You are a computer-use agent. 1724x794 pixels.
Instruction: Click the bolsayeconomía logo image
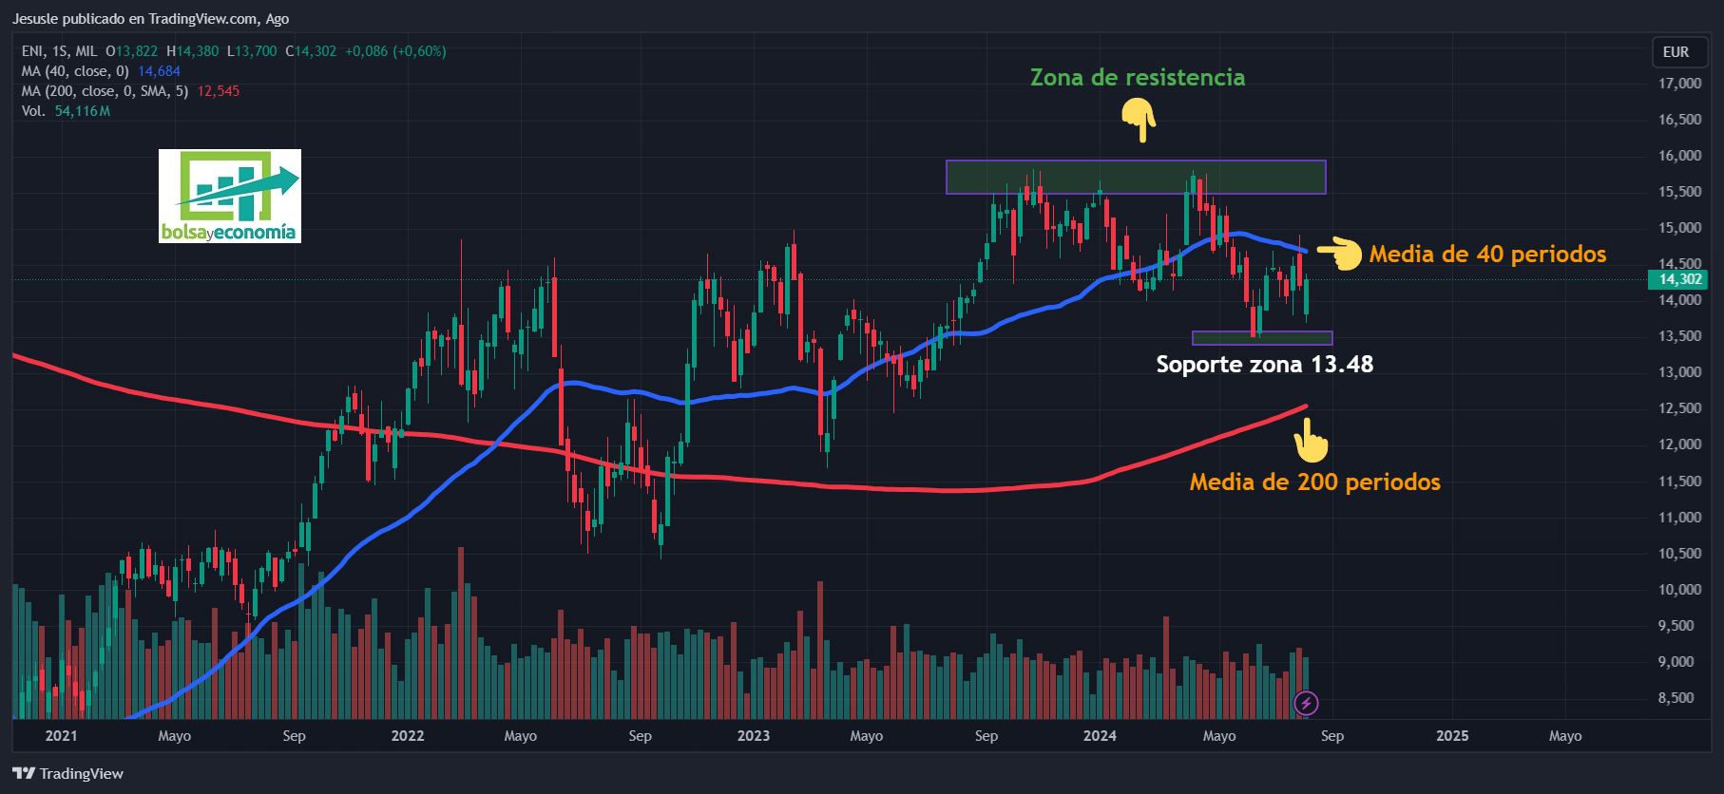tap(230, 196)
